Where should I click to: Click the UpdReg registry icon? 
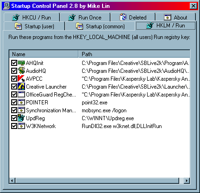click(21, 118)
